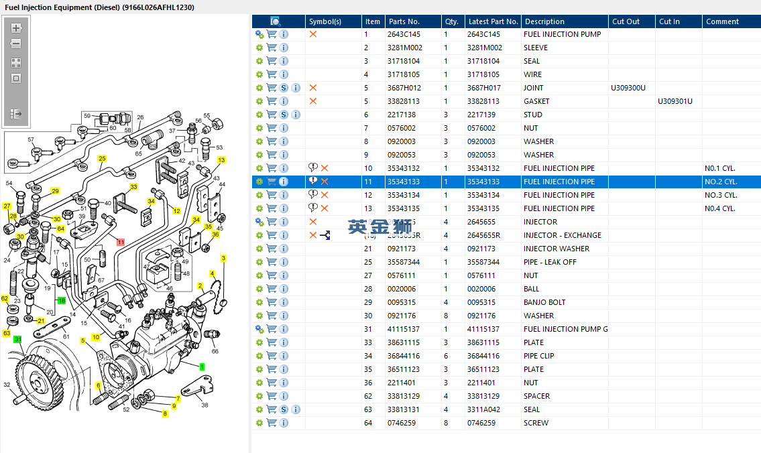Screen dimensions: 761x453
Task: Add PIPE CLIP to the cart
Action: coord(272,356)
